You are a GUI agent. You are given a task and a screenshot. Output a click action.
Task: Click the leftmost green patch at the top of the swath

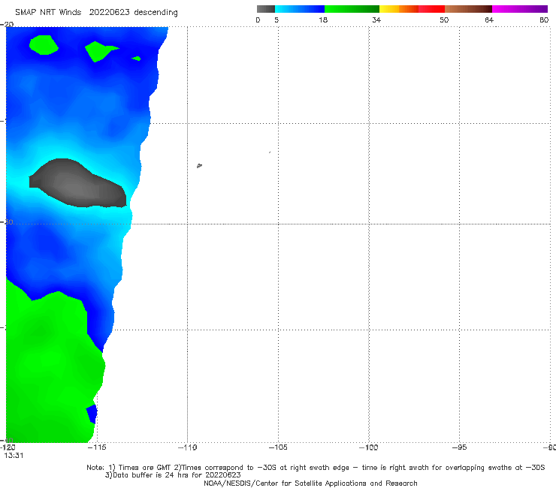(44, 45)
